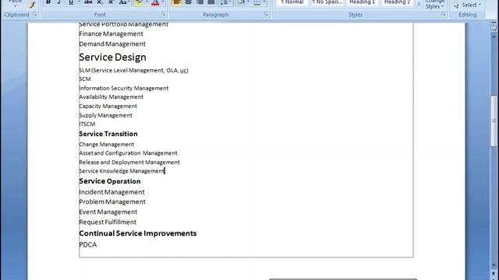Click the 'Incident Management' line
Image resolution: width=499 pixels, height=280 pixels.
click(111, 192)
